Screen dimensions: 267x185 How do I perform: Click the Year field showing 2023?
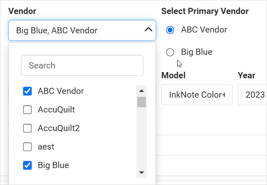(252, 94)
